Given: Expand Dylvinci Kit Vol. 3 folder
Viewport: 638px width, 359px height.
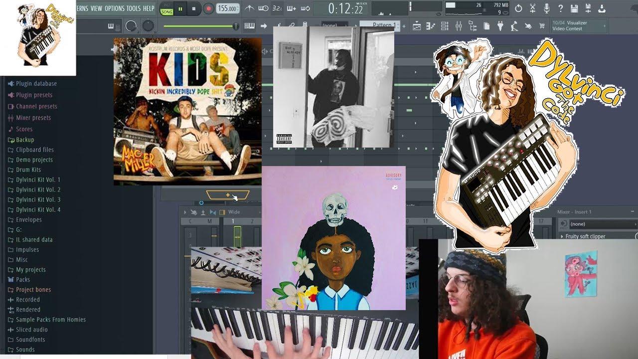Looking at the screenshot, I should [38, 199].
